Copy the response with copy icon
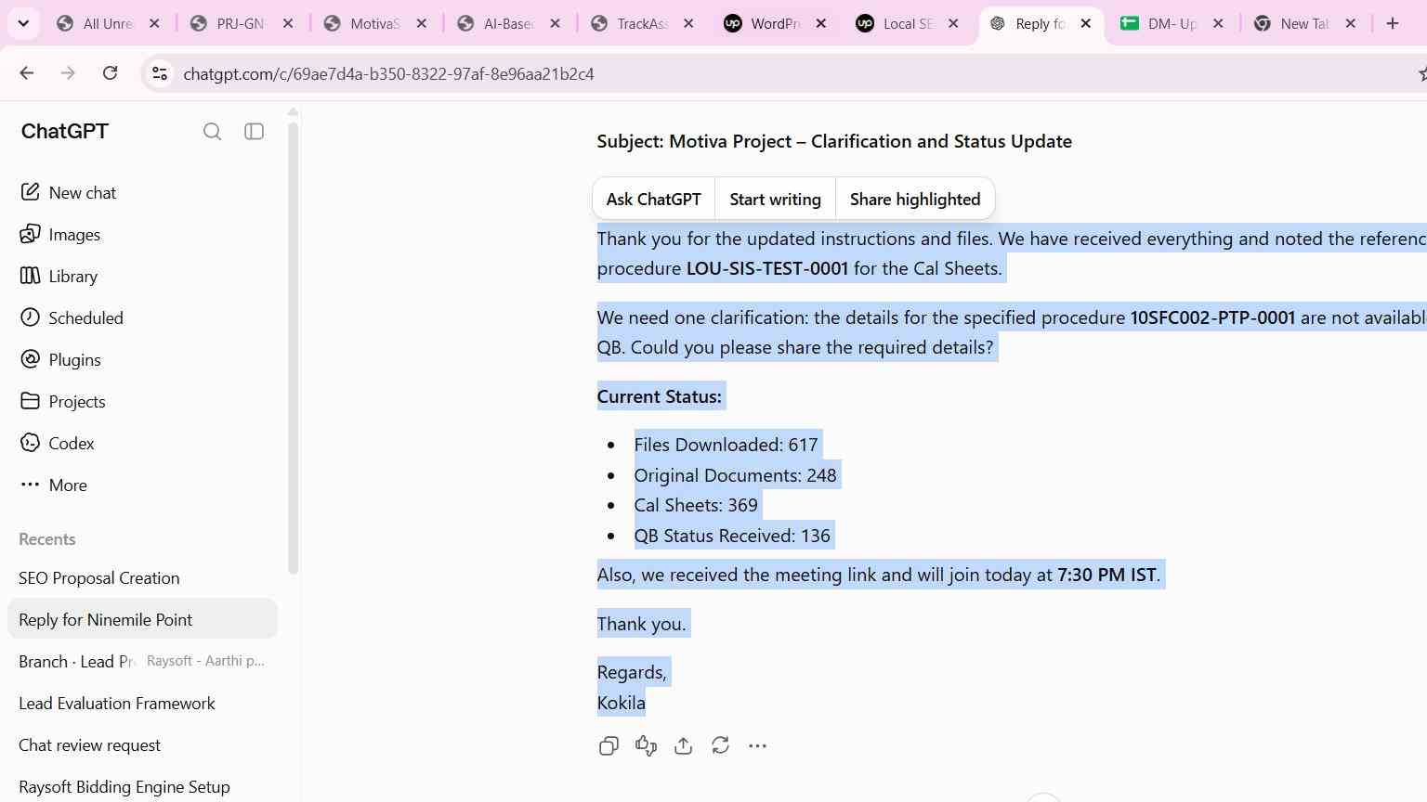The width and height of the screenshot is (1427, 802). pyautogui.click(x=609, y=745)
